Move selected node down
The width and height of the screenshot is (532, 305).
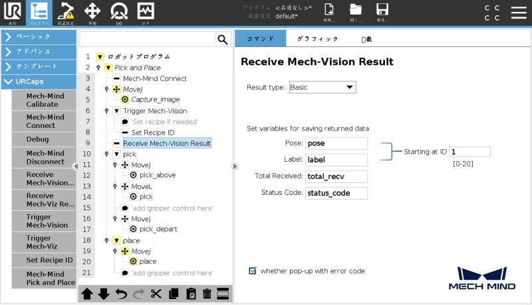(104, 294)
